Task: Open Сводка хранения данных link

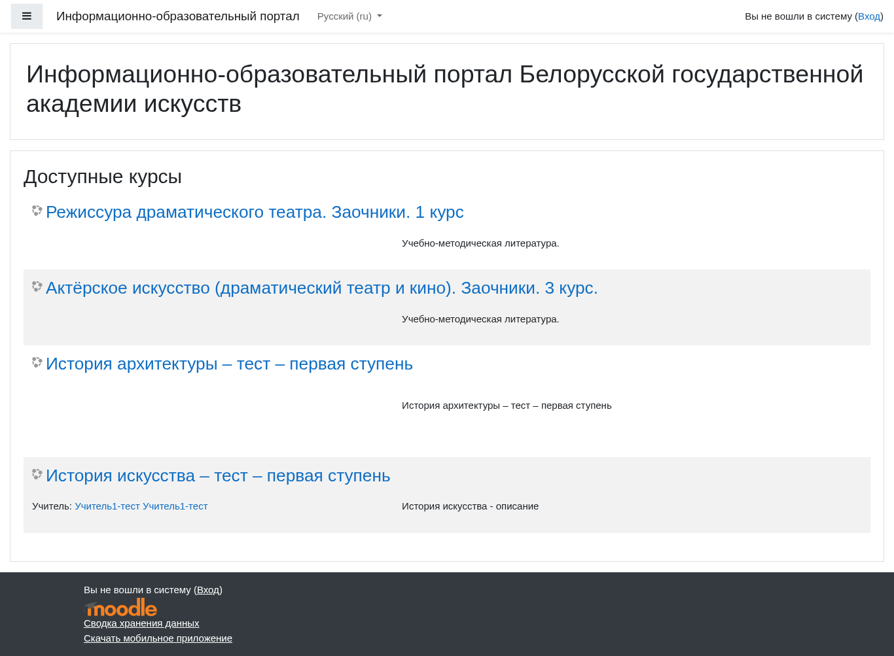Action: (141, 623)
